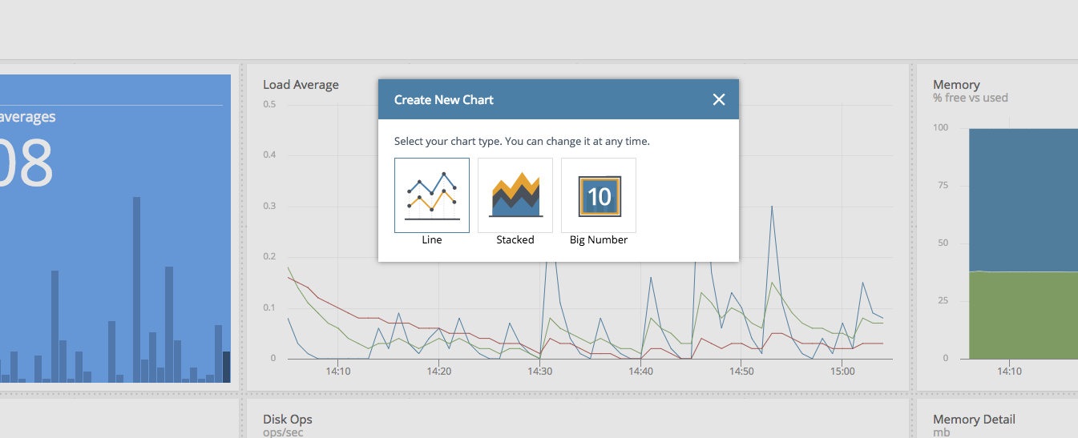Click the chart type instruction text

tap(522, 141)
